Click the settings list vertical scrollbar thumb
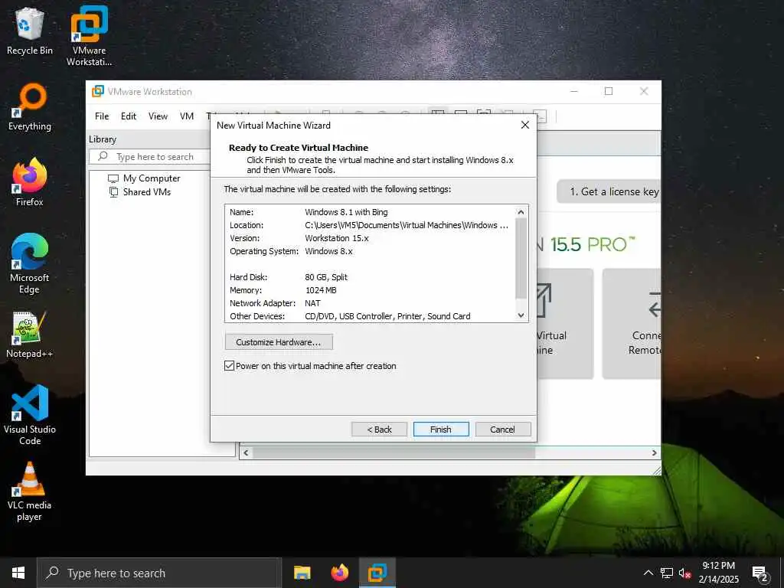Viewport: 784px width, 588px height. (x=521, y=258)
